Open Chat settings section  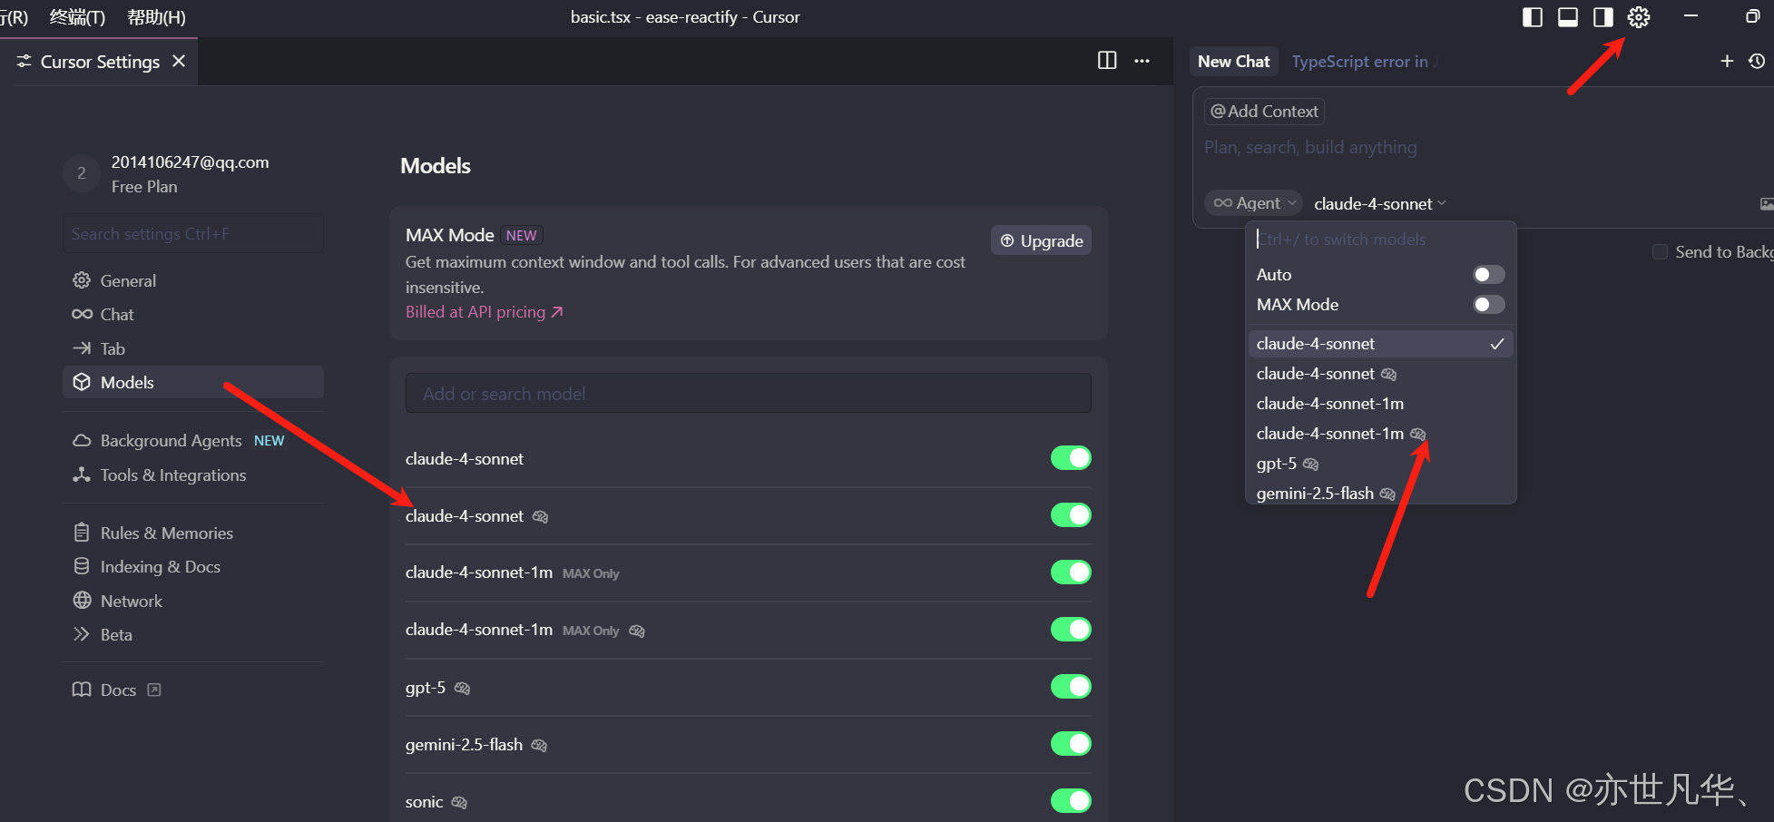[192, 314]
